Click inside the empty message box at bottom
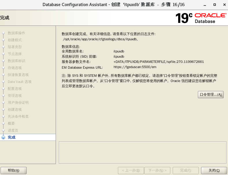The height and width of the screenshot is (175, 228). click(143, 152)
